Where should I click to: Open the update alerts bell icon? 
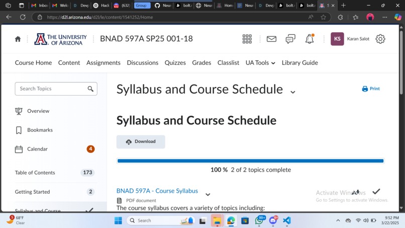coord(310,39)
